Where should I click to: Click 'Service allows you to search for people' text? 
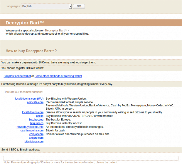coord(104,112)
